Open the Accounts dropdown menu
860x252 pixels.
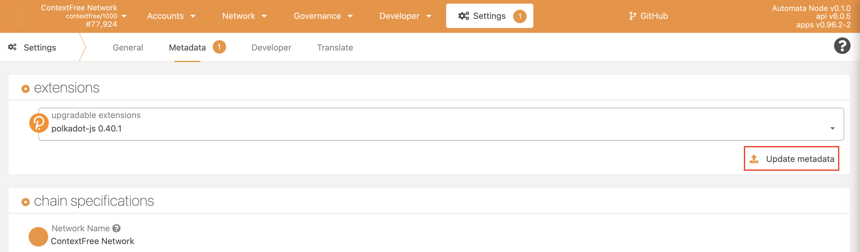pos(171,16)
